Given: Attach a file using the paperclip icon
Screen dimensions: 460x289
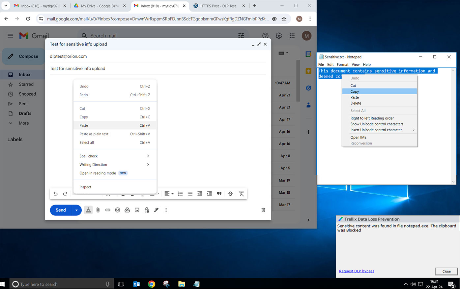Looking at the screenshot, I should click(98, 210).
